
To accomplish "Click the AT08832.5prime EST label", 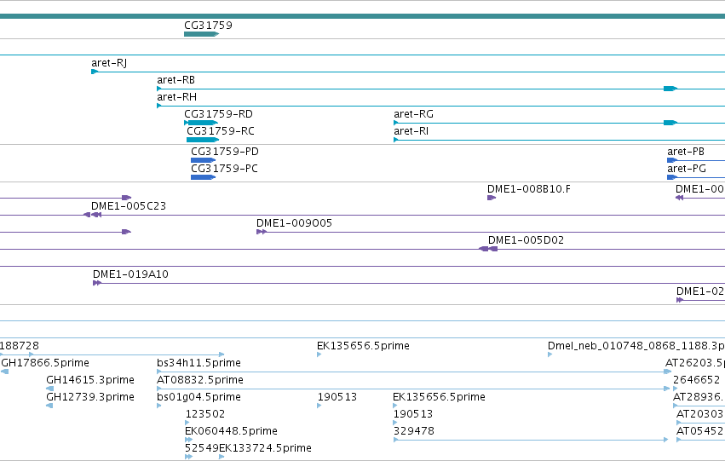I will click(x=200, y=380).
